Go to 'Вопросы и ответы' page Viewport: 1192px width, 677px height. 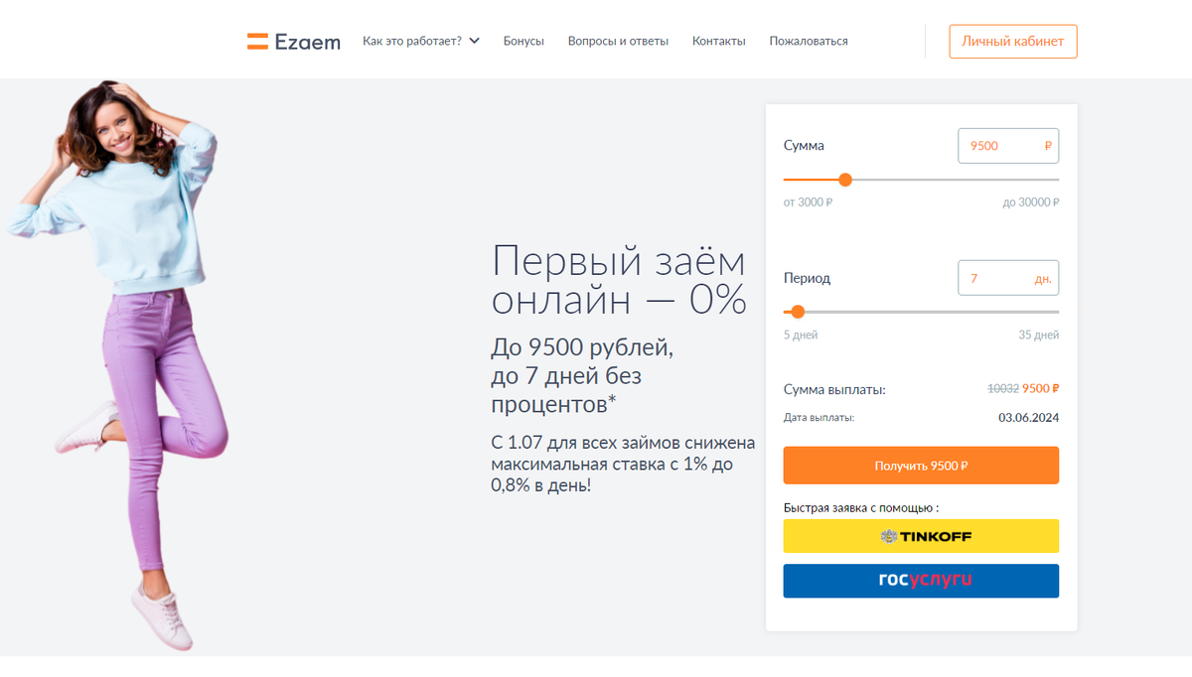pyautogui.click(x=618, y=41)
